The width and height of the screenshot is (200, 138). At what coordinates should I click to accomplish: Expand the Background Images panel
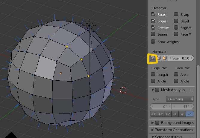tap(153, 123)
